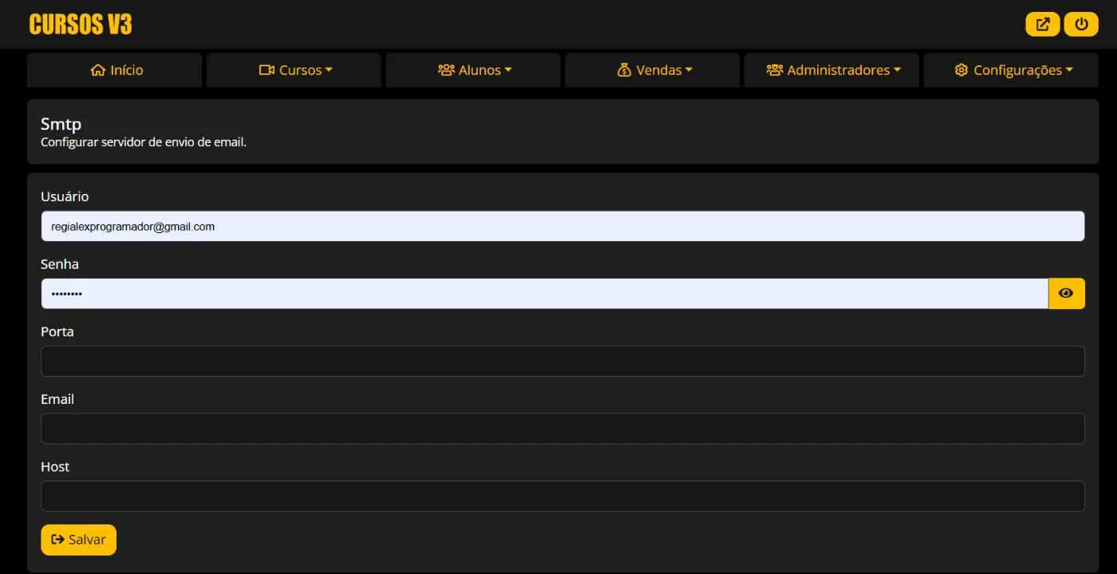
Task: Click the external link icon in header
Action: point(1042,24)
